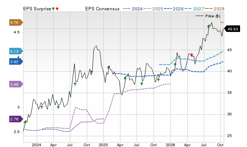
Task: Click the 4.13 light blue value tag
Action: click(x=16, y=51)
